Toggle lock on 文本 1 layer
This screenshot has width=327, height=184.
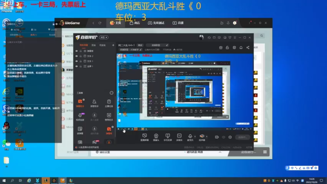(x=81, y=61)
